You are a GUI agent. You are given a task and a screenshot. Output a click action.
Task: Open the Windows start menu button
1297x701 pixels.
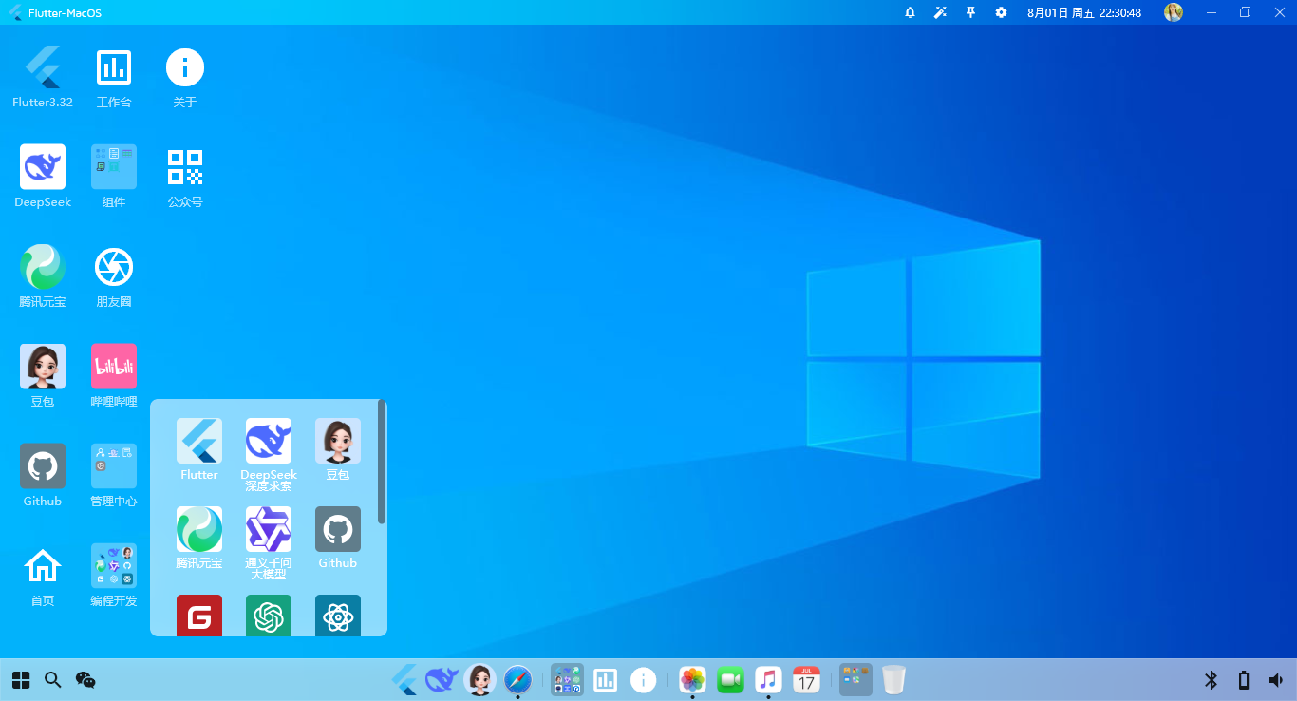(x=21, y=680)
